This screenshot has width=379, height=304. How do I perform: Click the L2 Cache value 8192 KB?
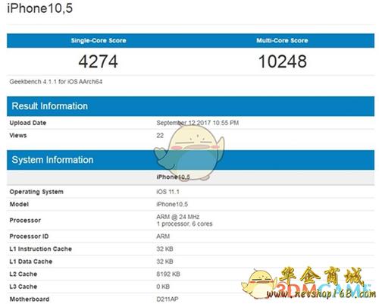168,274
